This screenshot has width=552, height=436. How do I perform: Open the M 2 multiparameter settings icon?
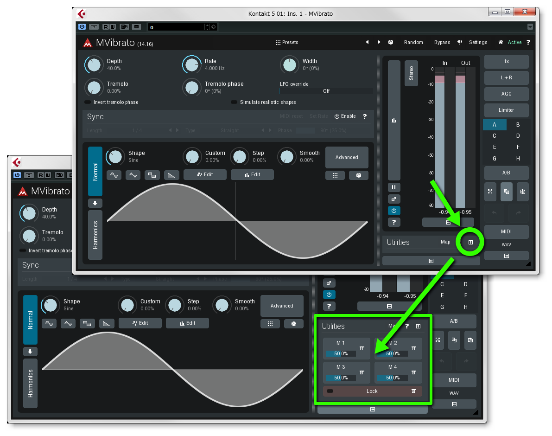pyautogui.click(x=413, y=348)
